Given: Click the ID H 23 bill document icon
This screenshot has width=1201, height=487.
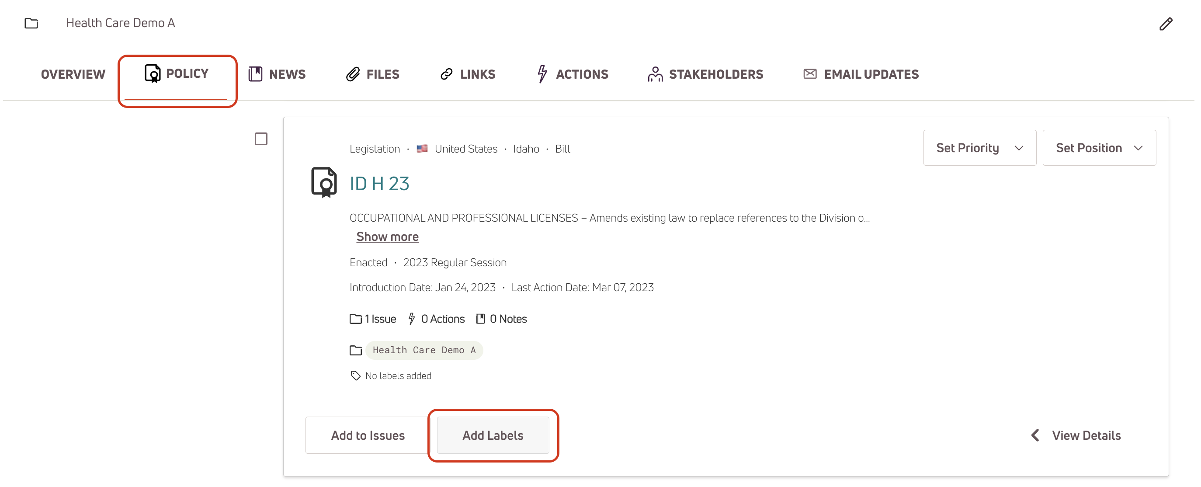Looking at the screenshot, I should point(324,182).
